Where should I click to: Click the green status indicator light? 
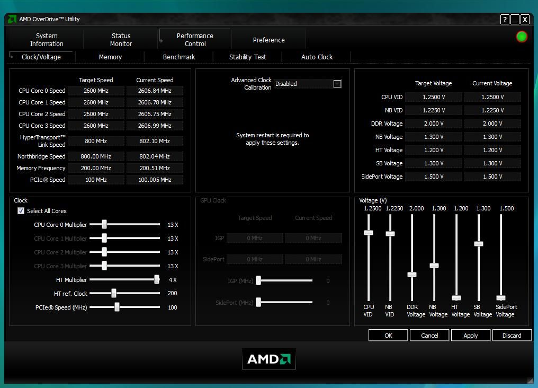[x=521, y=37]
